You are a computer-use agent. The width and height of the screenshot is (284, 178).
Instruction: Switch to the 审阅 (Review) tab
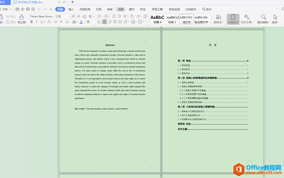[110, 9]
